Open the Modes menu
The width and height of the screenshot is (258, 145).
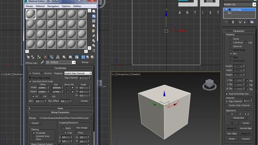point(29,6)
